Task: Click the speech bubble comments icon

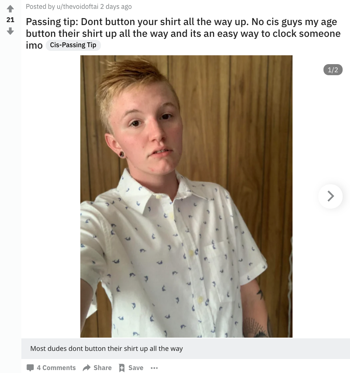Action: [30, 367]
